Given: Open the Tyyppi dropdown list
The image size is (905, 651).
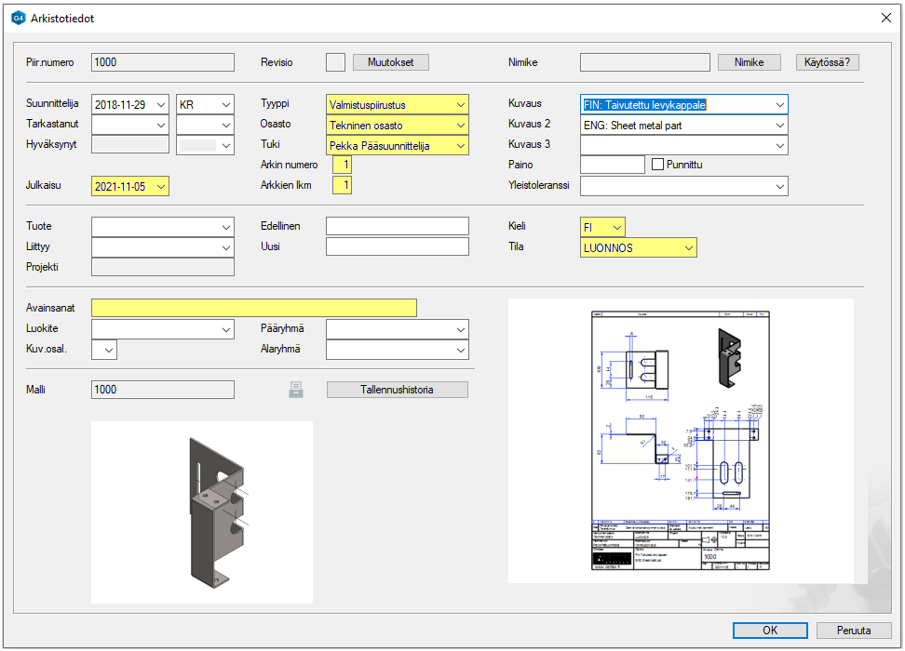Looking at the screenshot, I should pos(460,105).
